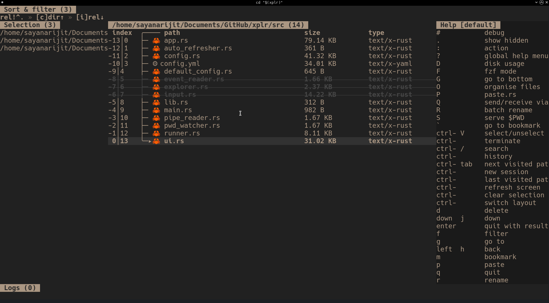Toggle the [i]rel↓ sort pill
Viewport: 549px width, 303px height.
[x=90, y=17]
